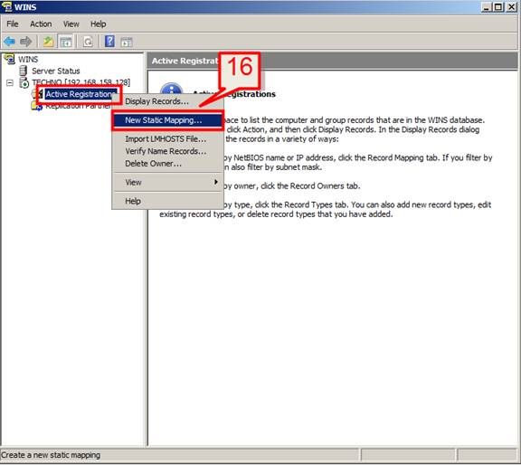Open the Action menu in the menu bar

(x=41, y=24)
